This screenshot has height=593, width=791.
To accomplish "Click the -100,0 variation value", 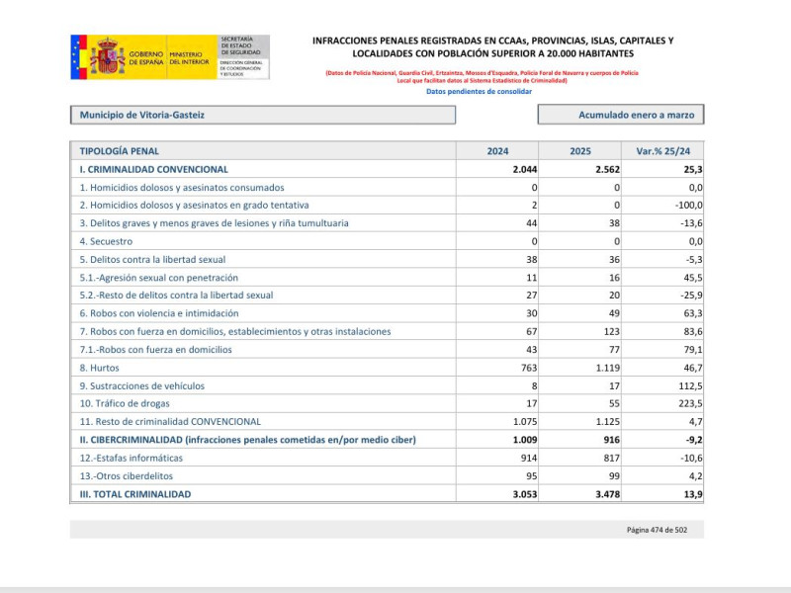I will click(688, 206).
